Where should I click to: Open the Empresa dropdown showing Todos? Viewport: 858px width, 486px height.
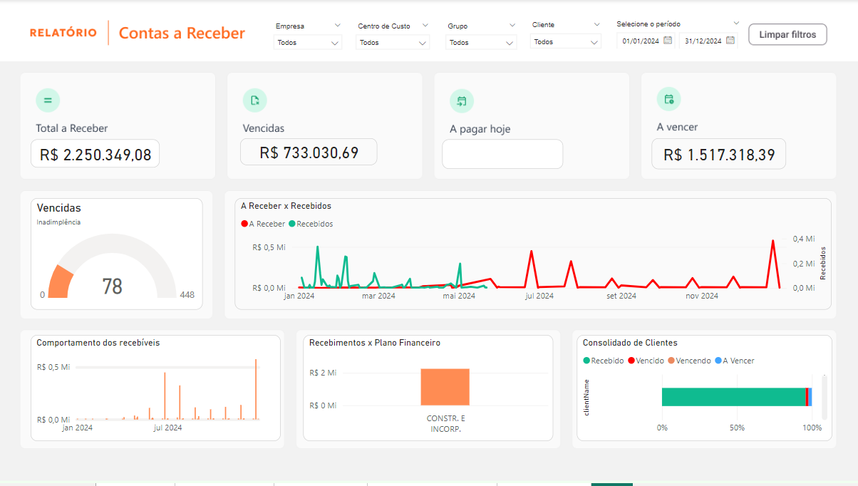308,43
